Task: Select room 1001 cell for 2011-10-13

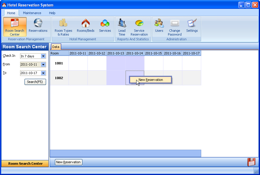Action: [x=116, y=63]
